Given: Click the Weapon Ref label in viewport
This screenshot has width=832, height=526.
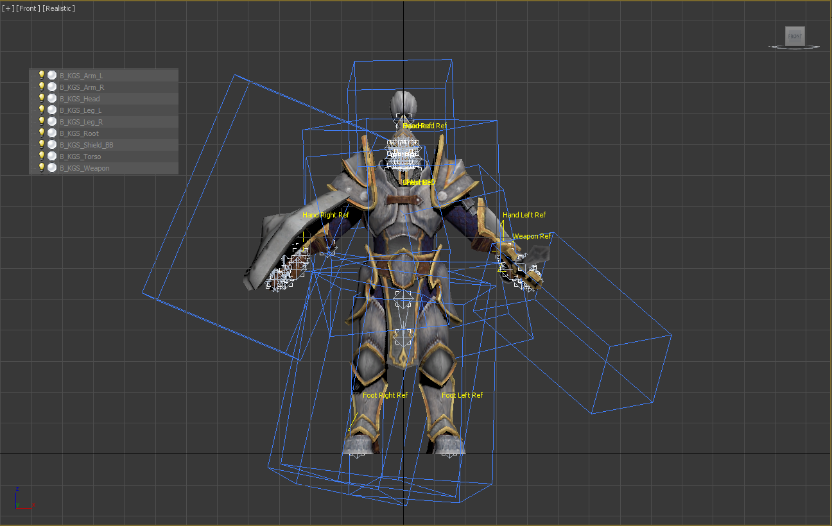Looking at the screenshot, I should (531, 236).
